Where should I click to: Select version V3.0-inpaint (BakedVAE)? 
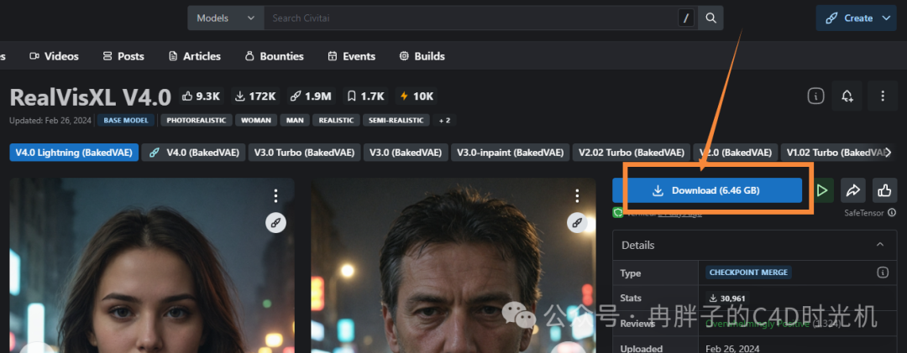(x=511, y=153)
